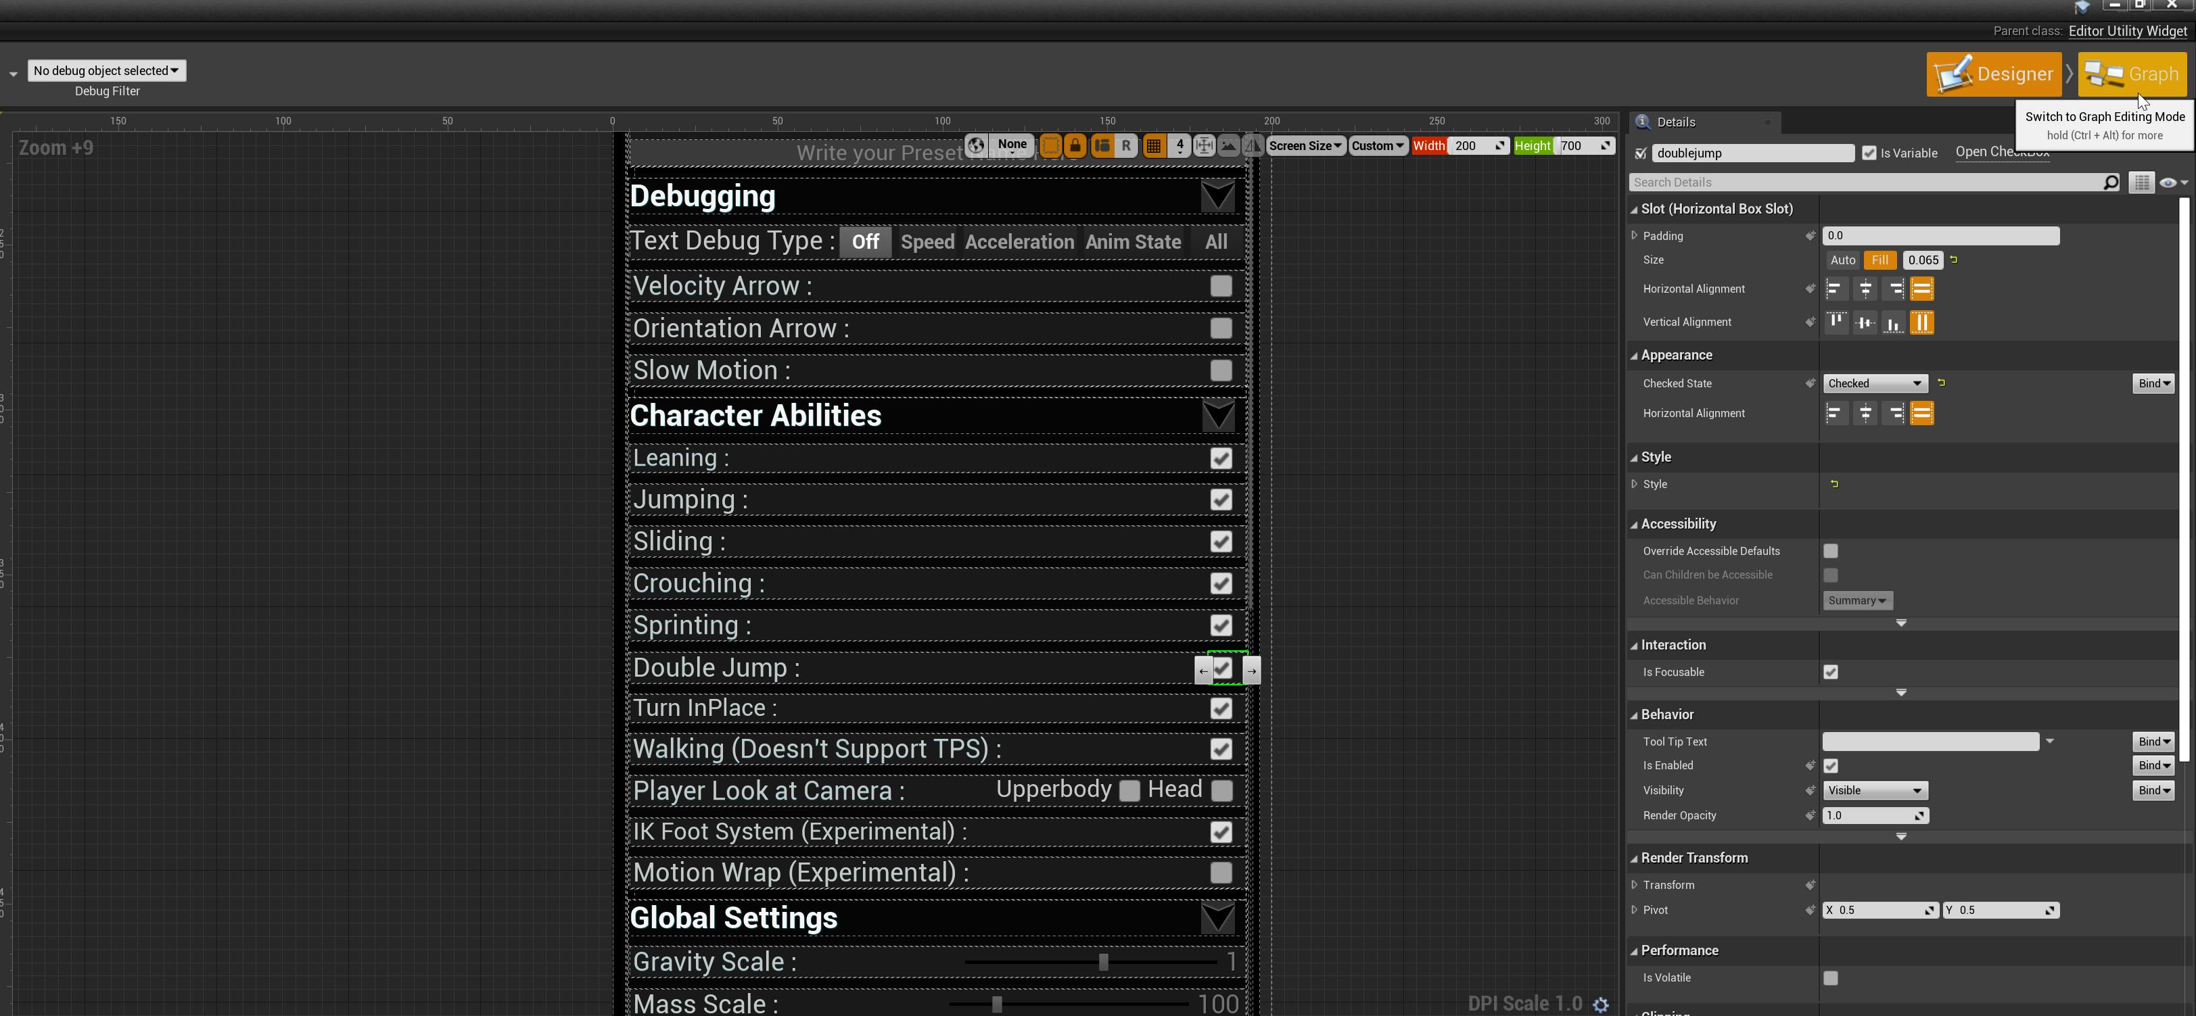Reset Checked State to default arrow

click(x=1941, y=383)
